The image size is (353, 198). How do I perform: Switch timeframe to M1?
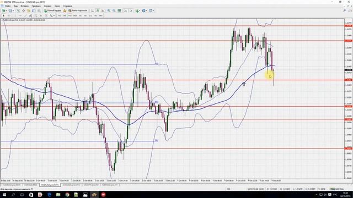click(x=60, y=16)
